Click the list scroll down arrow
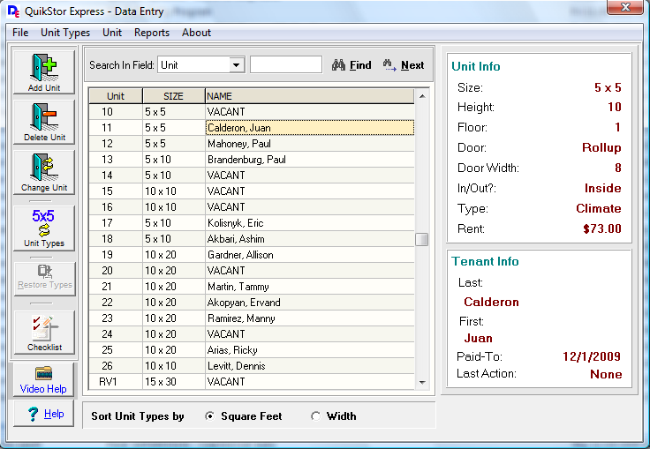The height and width of the screenshot is (449, 650). pyautogui.click(x=422, y=382)
